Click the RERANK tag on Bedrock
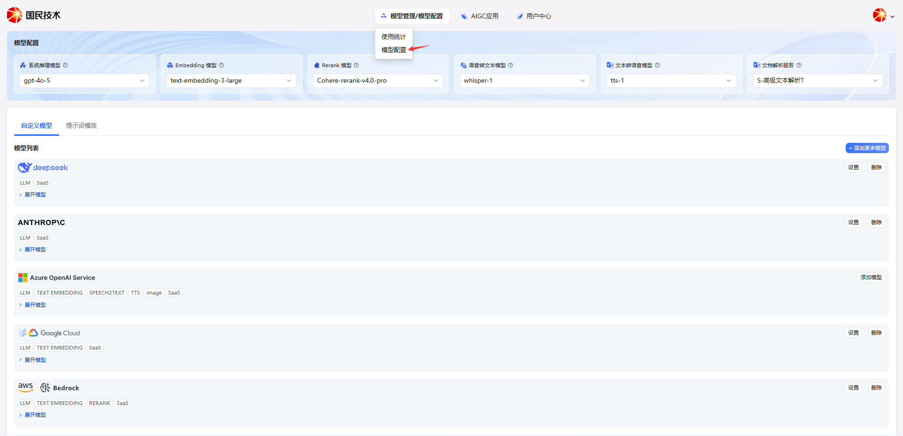This screenshot has width=903, height=436. (x=100, y=403)
